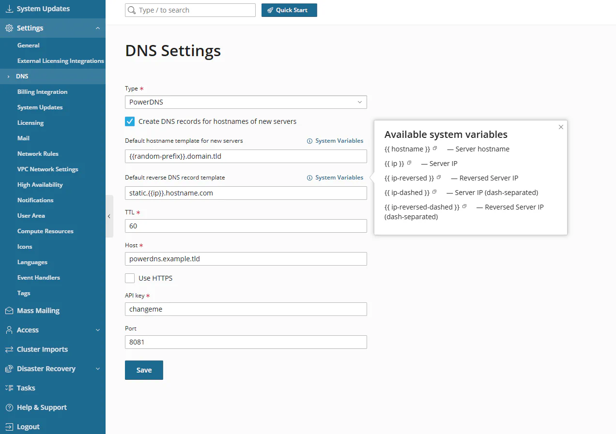Uncheck Create DNS records for hostnames checkbox
616x434 pixels.
point(130,121)
